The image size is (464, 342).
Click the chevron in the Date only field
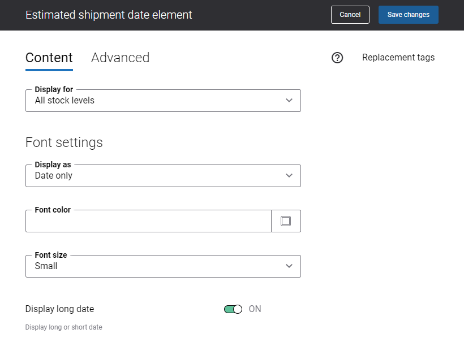[x=289, y=176]
